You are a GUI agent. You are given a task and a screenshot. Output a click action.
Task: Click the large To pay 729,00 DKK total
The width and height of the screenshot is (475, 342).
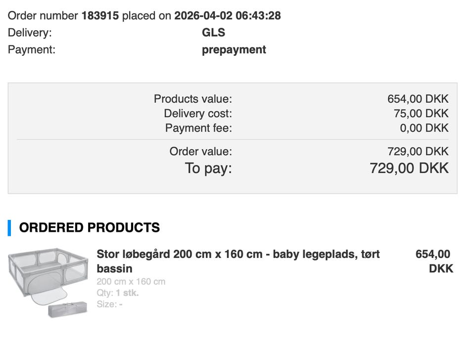(x=409, y=168)
